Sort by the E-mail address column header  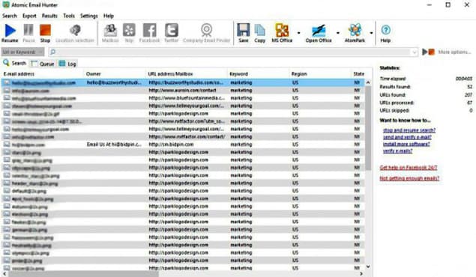click(x=43, y=74)
